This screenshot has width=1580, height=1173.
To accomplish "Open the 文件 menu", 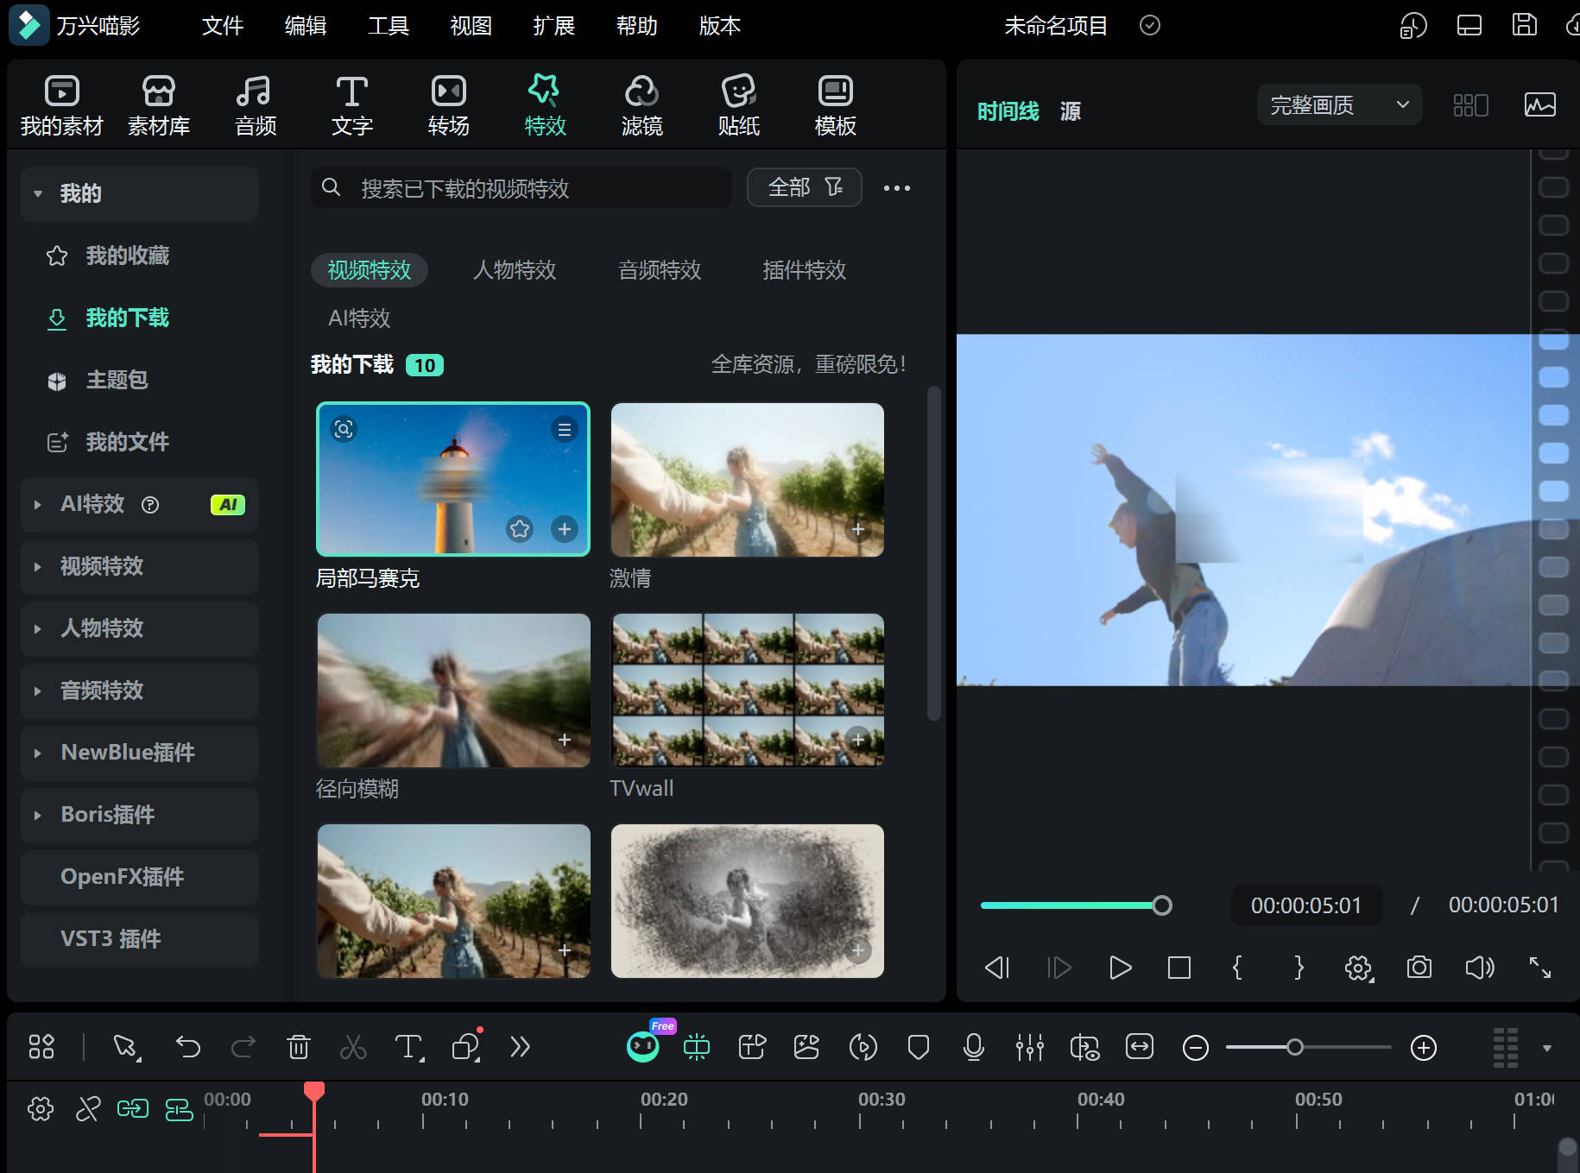I will click(222, 26).
